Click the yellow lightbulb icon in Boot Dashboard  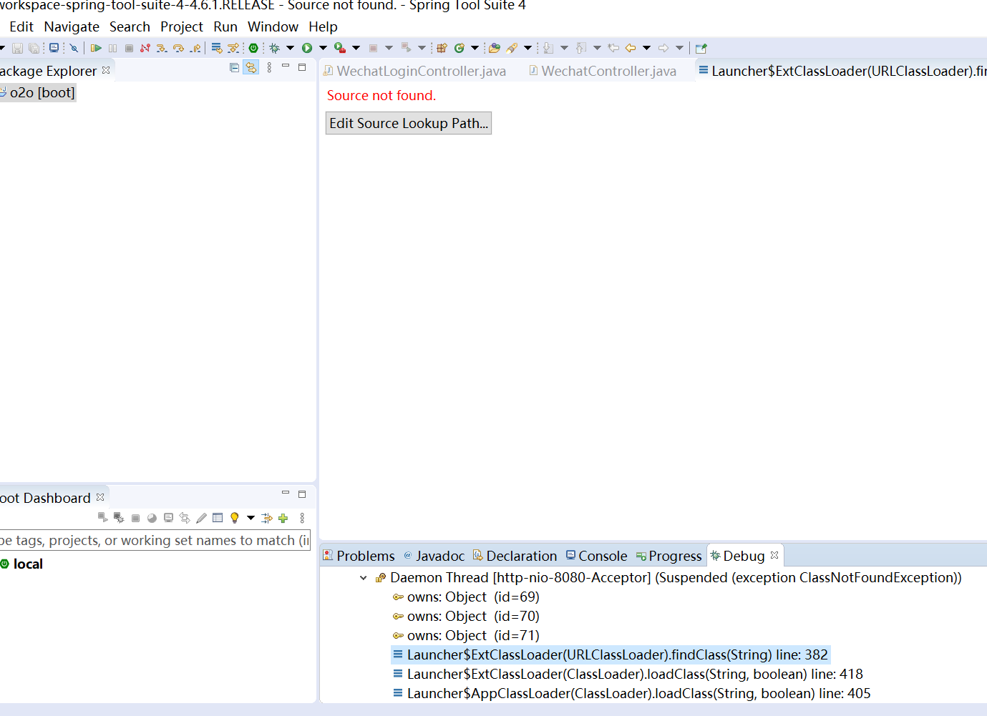point(235,518)
